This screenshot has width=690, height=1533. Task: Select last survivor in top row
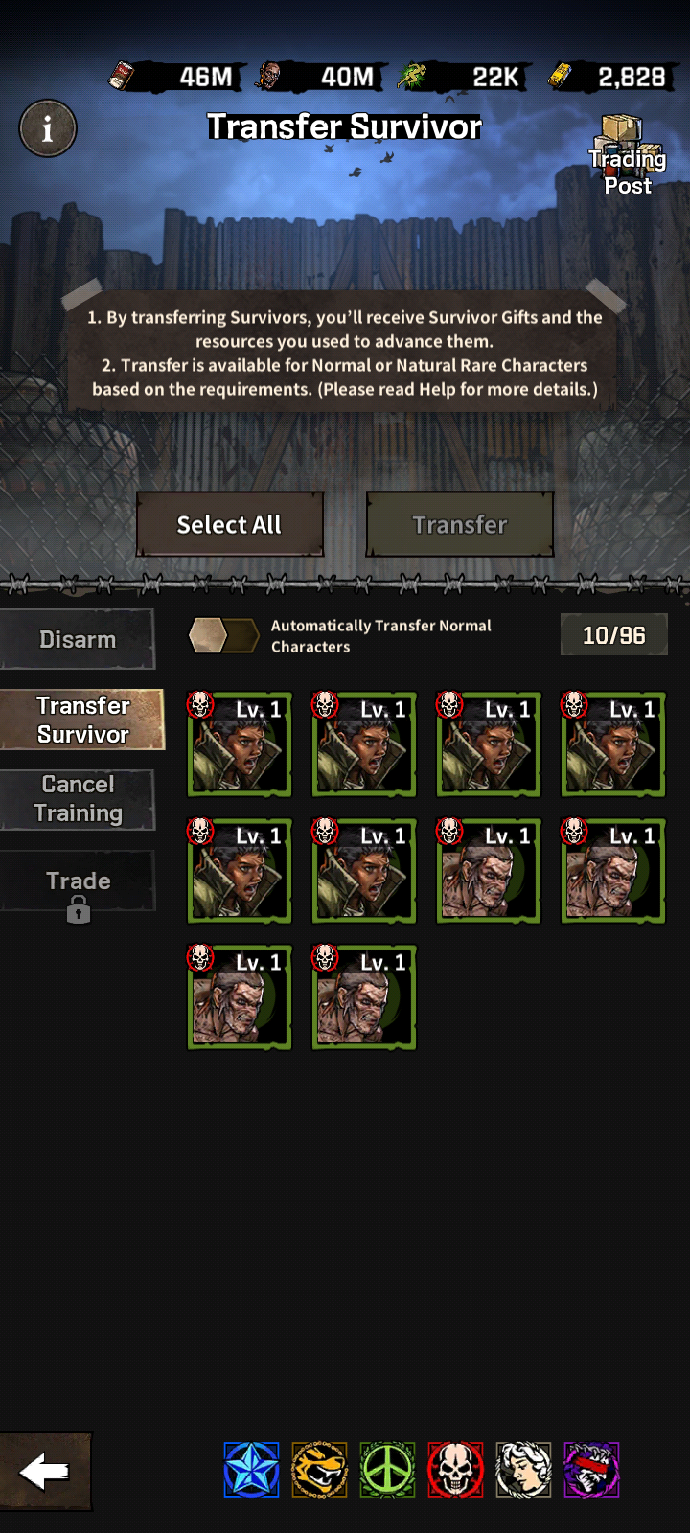612,744
